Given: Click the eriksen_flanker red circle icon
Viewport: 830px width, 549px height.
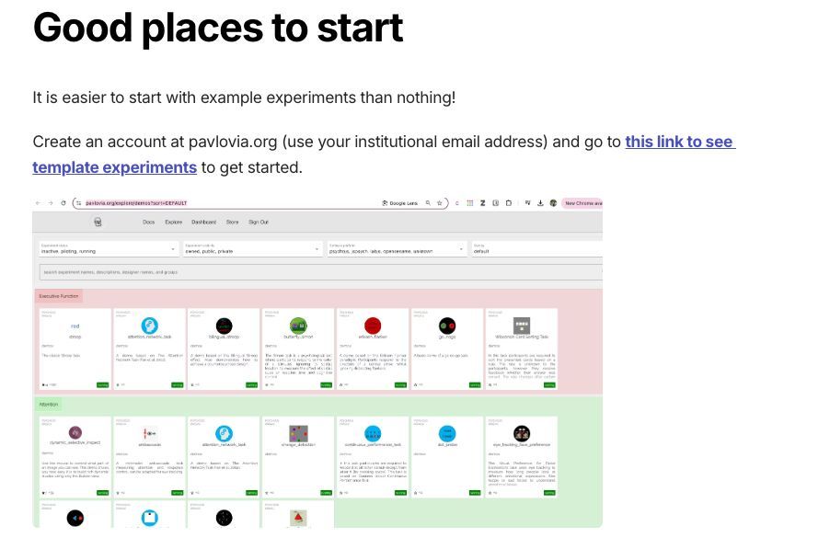Looking at the screenshot, I should 373,326.
